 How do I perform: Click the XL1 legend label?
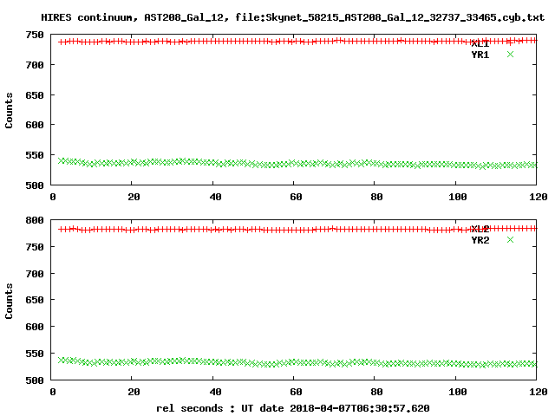coord(480,44)
